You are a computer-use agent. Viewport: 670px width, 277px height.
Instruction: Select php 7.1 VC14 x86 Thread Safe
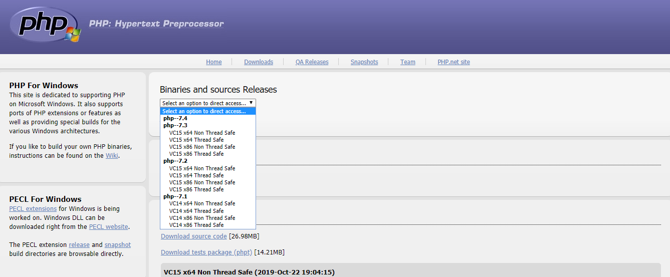tap(208, 225)
